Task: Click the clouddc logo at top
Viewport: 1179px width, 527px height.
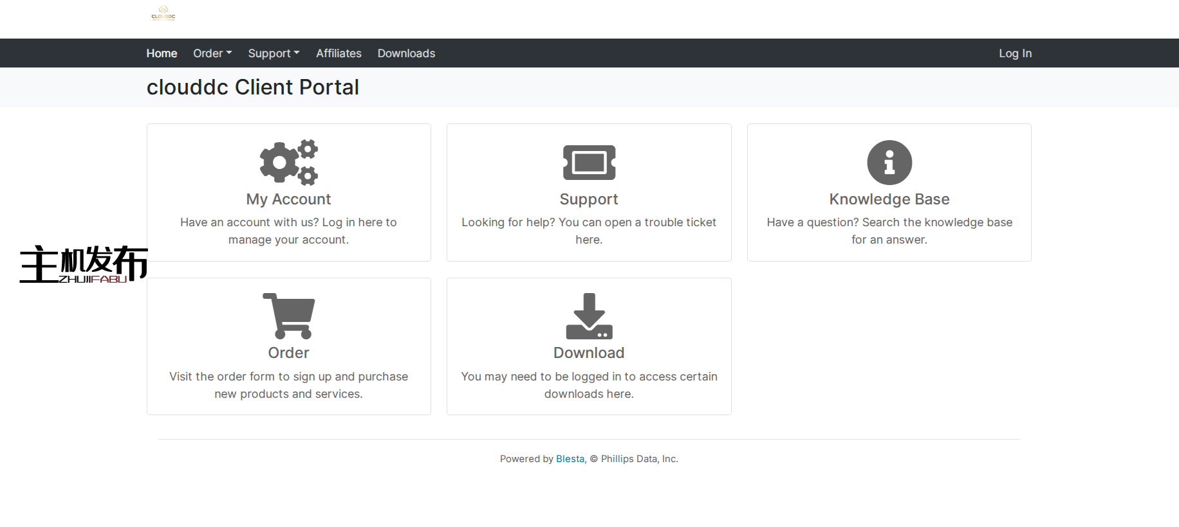Action: point(163,13)
